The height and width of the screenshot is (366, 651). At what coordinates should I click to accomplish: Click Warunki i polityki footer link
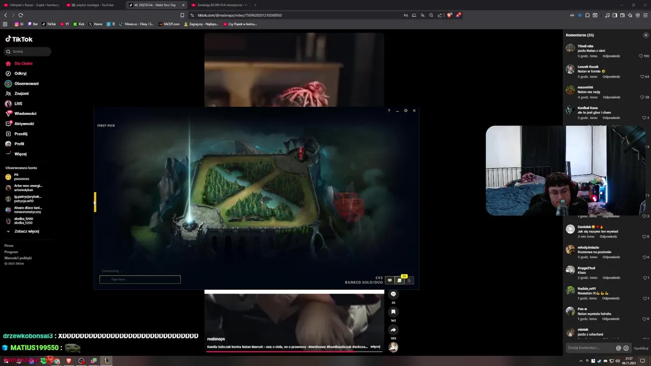coord(18,258)
